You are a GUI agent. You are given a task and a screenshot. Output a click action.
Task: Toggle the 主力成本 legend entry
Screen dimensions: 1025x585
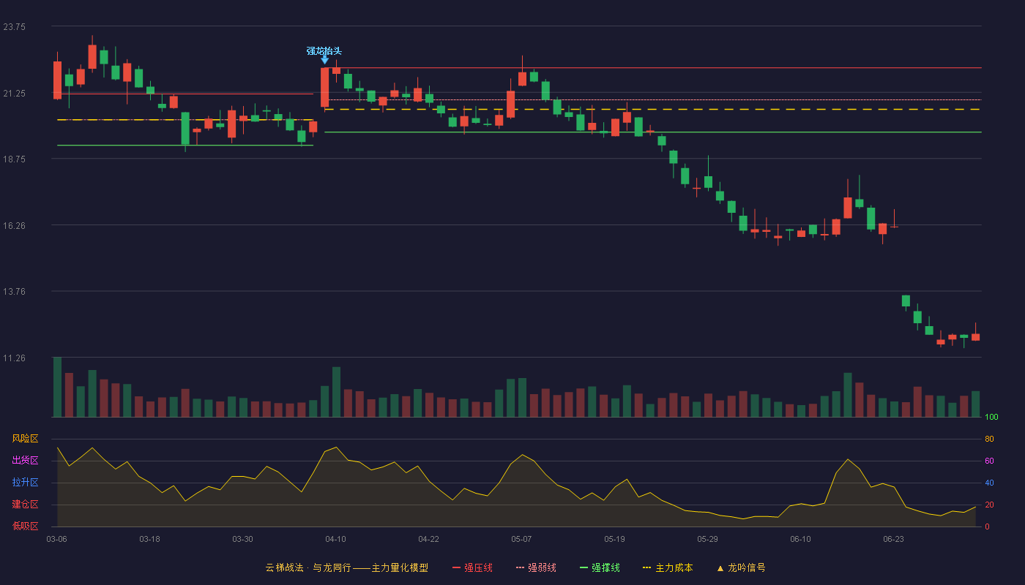coord(668,567)
